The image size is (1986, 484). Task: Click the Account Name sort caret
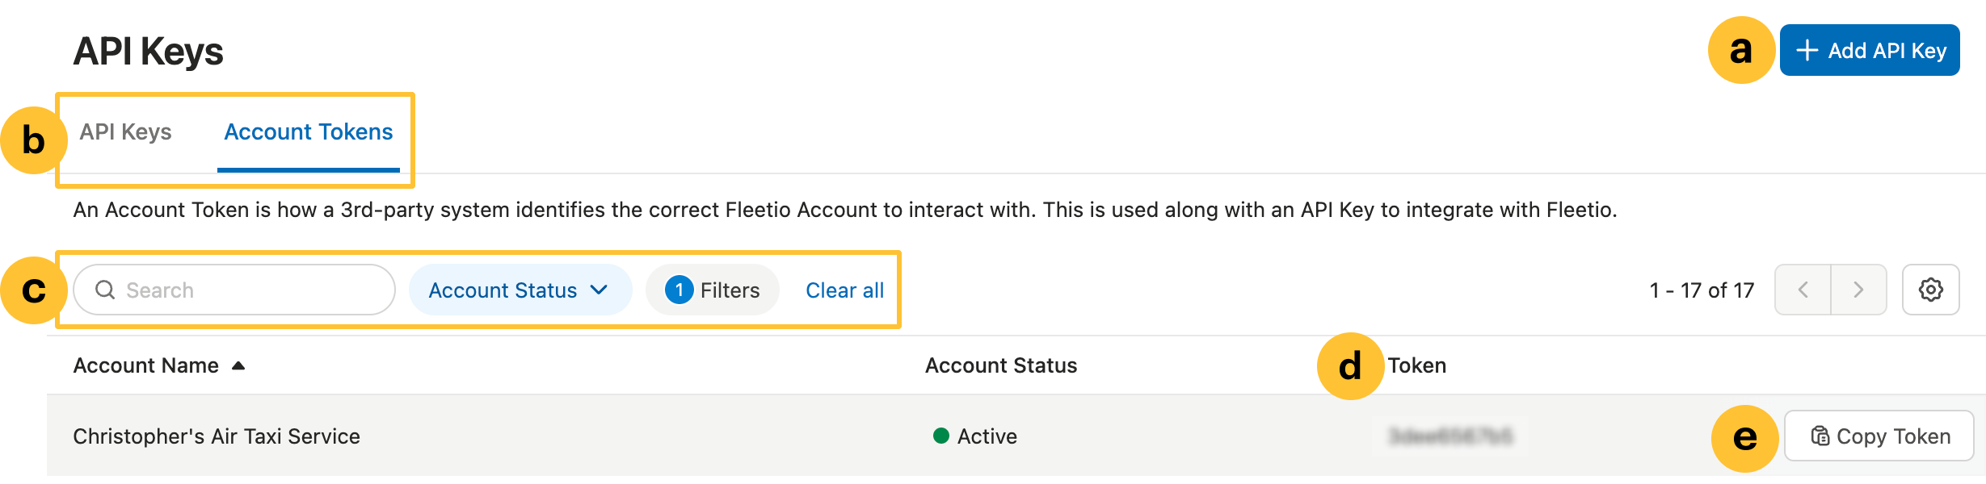point(237,365)
